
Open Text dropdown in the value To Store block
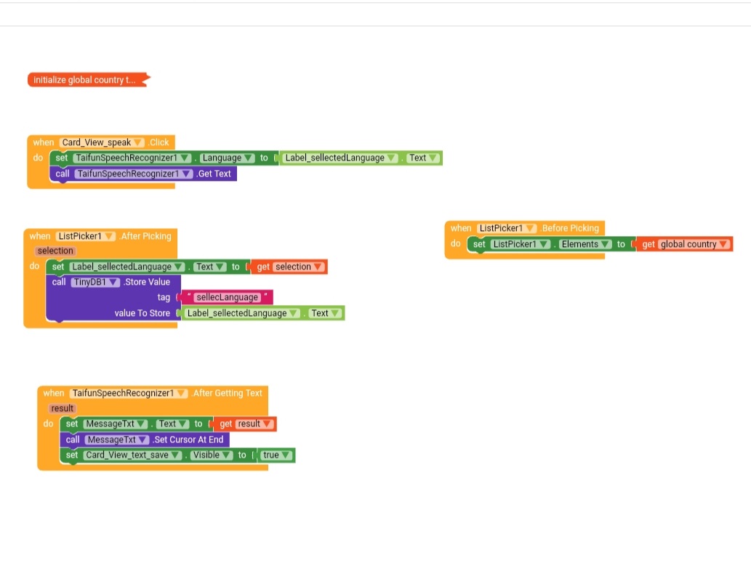click(325, 313)
